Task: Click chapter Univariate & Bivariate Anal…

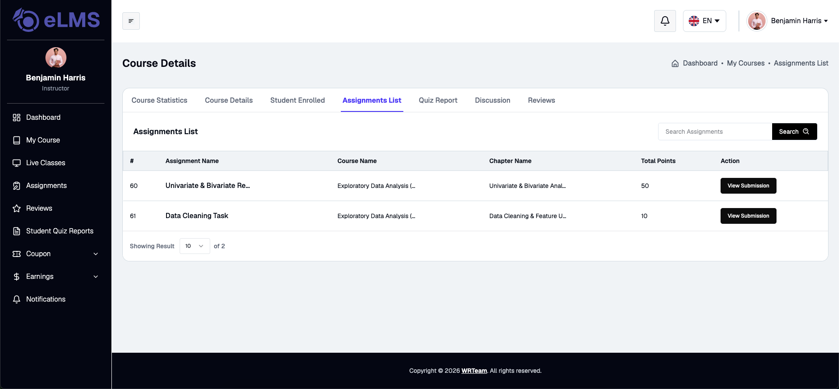Action: [x=527, y=186]
